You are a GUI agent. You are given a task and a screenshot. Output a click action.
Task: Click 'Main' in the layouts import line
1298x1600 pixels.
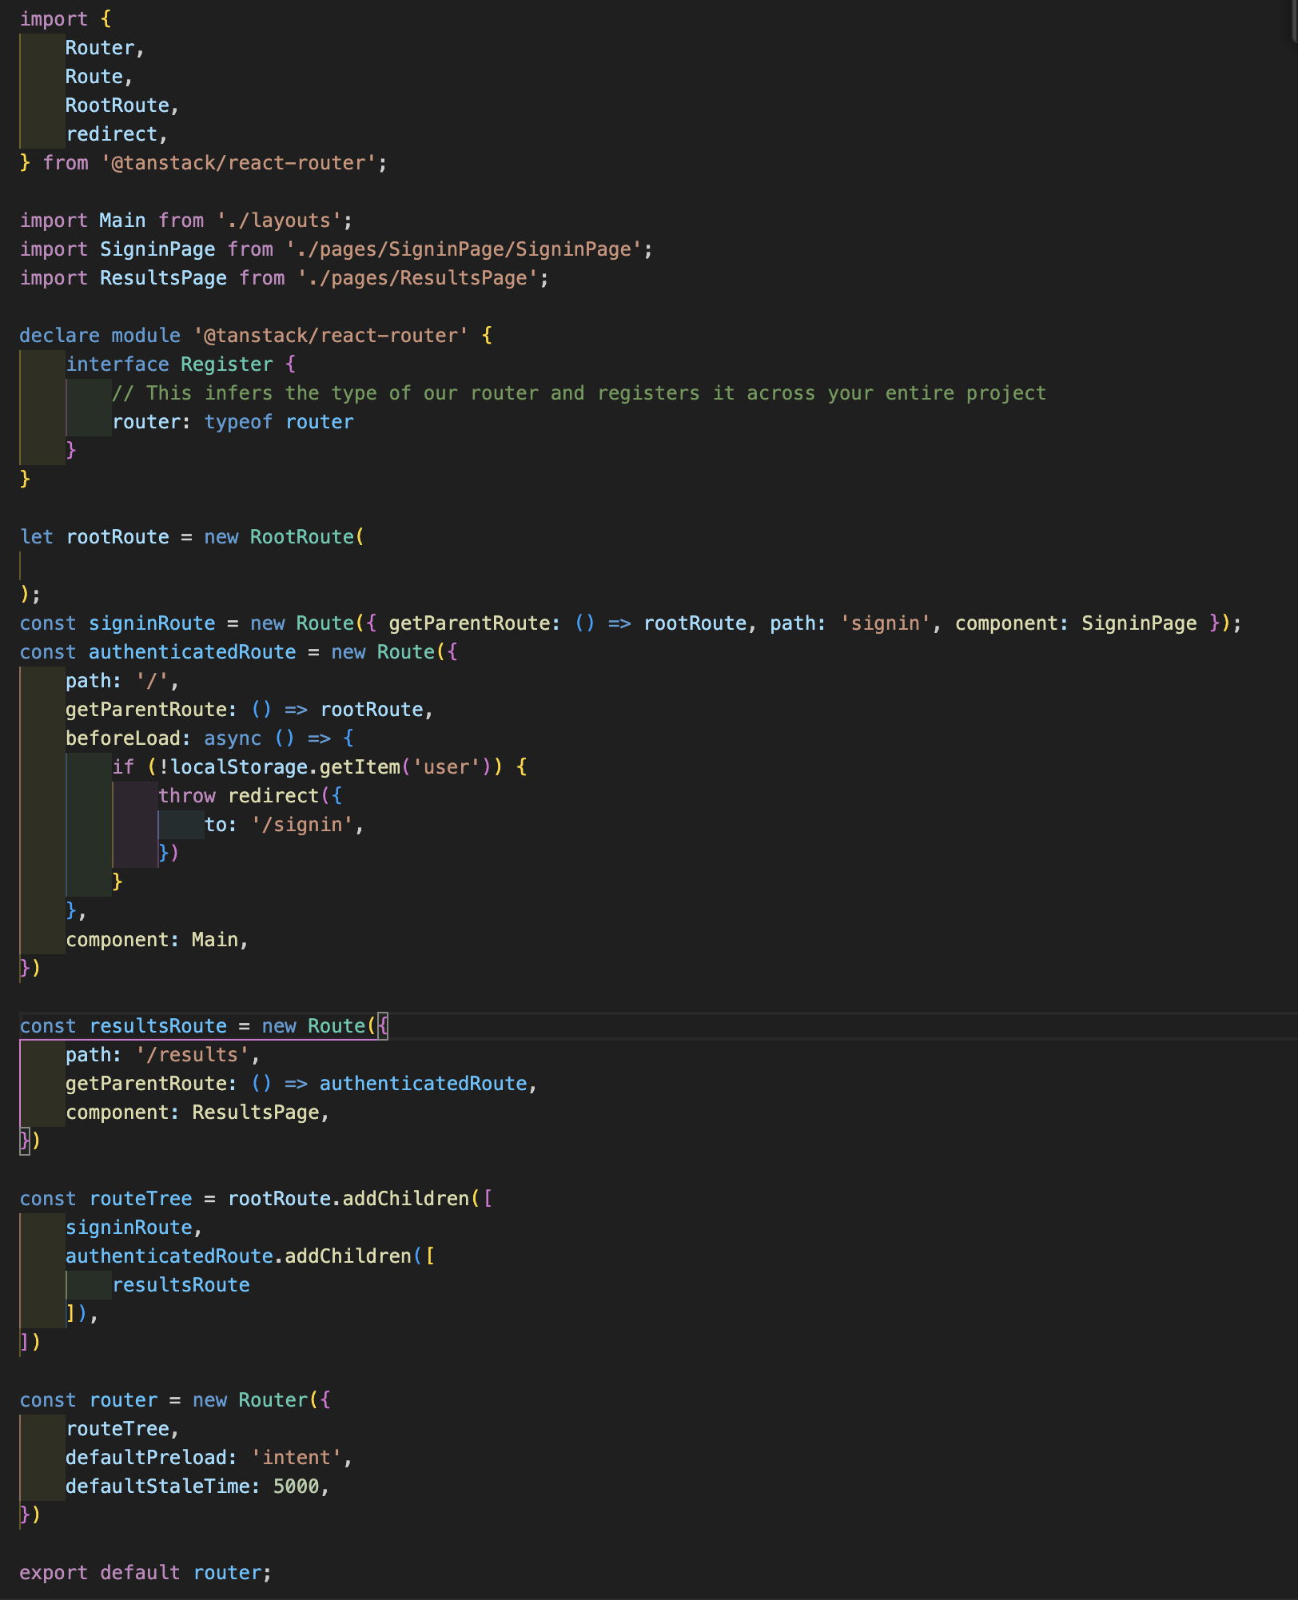(122, 221)
